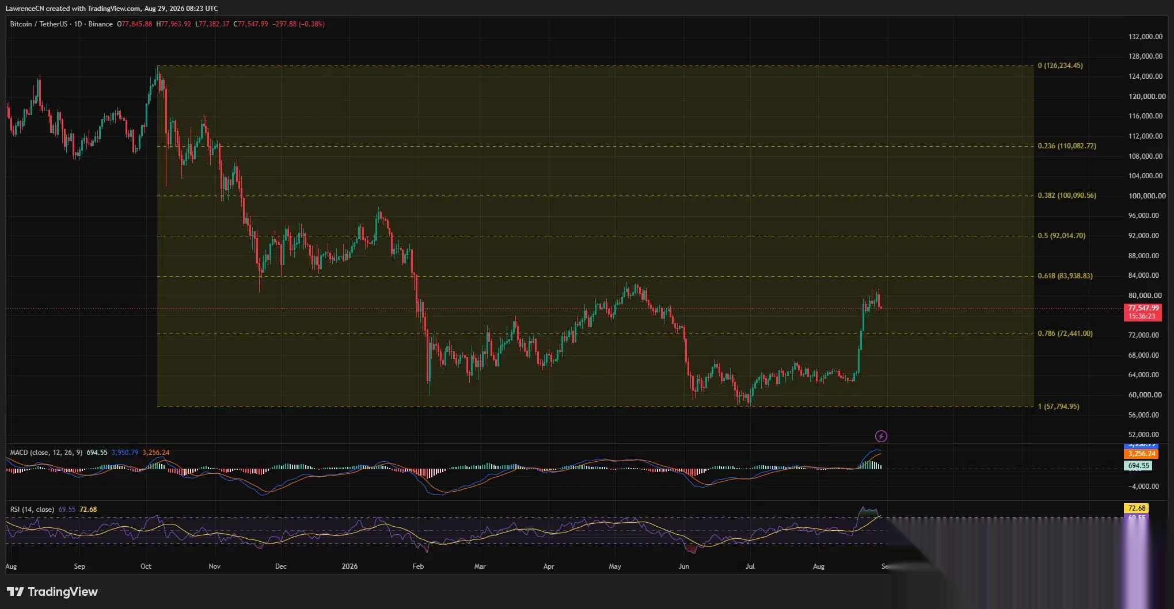
Task: Click the MACD (close, 12, 26, 9) indicator title
Action: pos(46,453)
